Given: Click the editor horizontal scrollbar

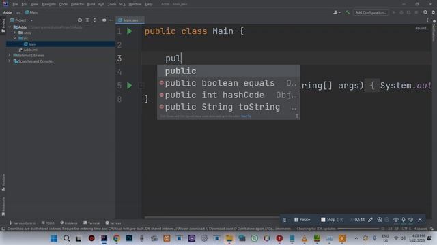Looking at the screenshot, I should pyautogui.click(x=212, y=218).
